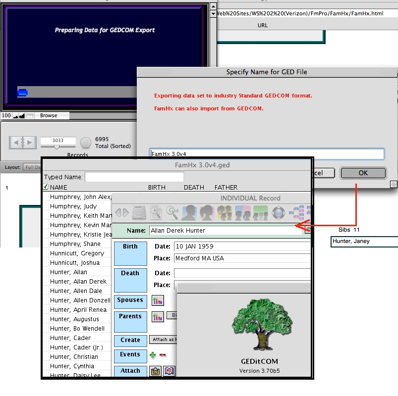This screenshot has height=396, width=398.
Task: Click the Attach section button
Action: tap(130, 371)
